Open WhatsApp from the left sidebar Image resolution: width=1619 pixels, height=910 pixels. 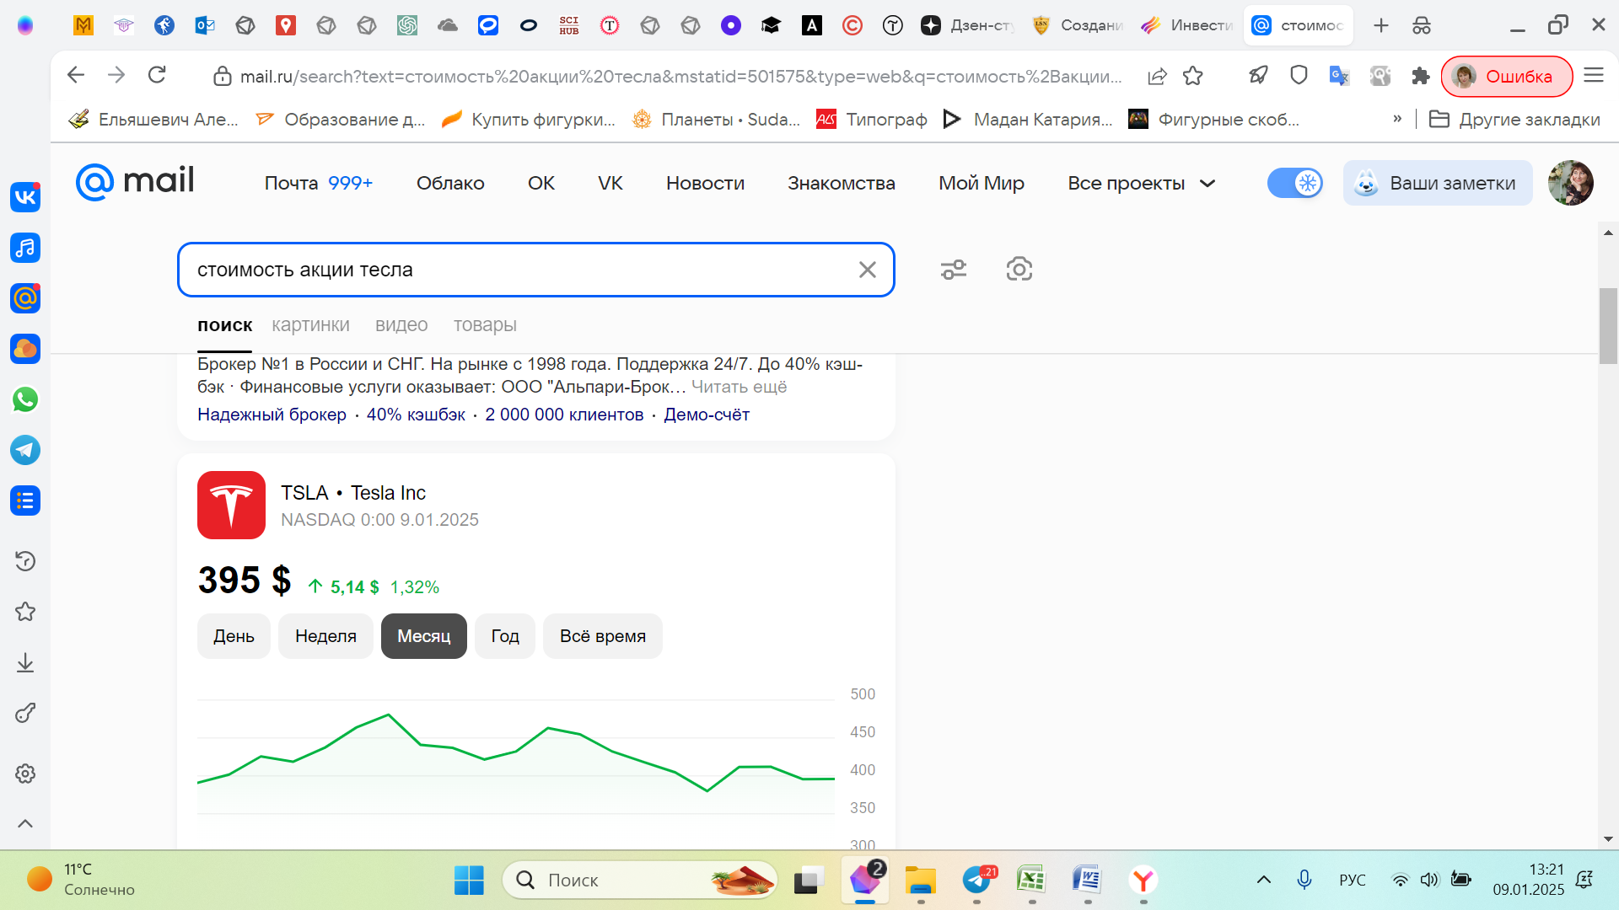coord(24,400)
